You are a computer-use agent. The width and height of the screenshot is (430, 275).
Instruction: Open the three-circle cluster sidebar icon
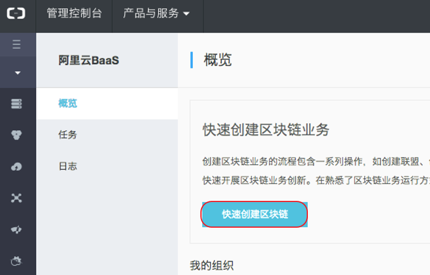coord(16,135)
